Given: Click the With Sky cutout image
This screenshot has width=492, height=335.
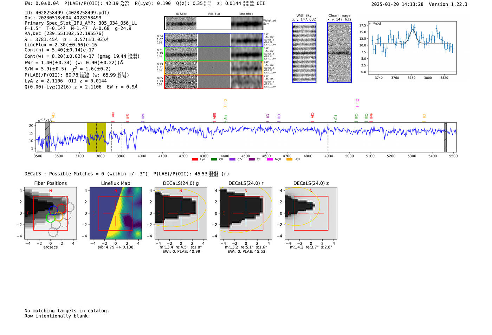Looking at the screenshot, I should click(x=304, y=52).
